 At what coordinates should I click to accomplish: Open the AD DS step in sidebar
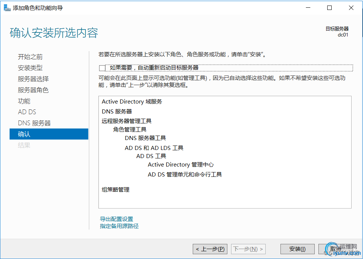click(x=27, y=112)
